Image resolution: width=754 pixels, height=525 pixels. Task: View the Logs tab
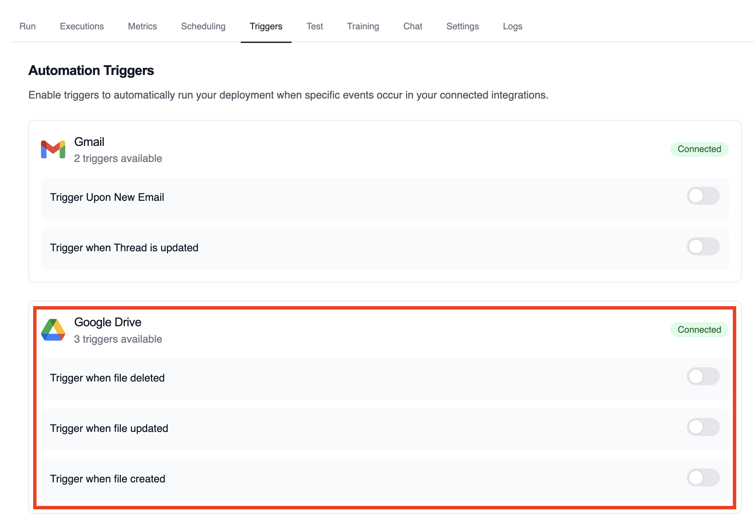(x=512, y=26)
